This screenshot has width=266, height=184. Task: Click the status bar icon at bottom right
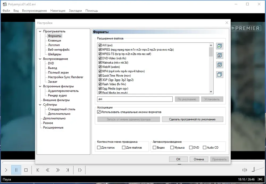coord(260,179)
